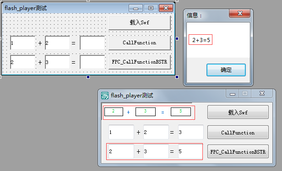The width and height of the screenshot is (282, 171).
Task: Close the running flash_player测试 window
Action: click(262, 94)
